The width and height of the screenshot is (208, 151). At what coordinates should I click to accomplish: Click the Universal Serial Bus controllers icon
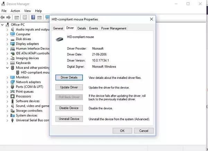pos(12,120)
